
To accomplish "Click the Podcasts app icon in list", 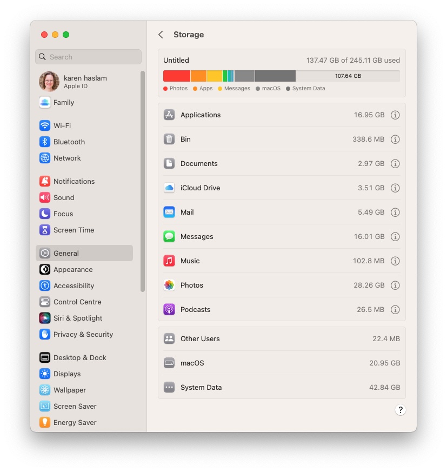I will (169, 309).
